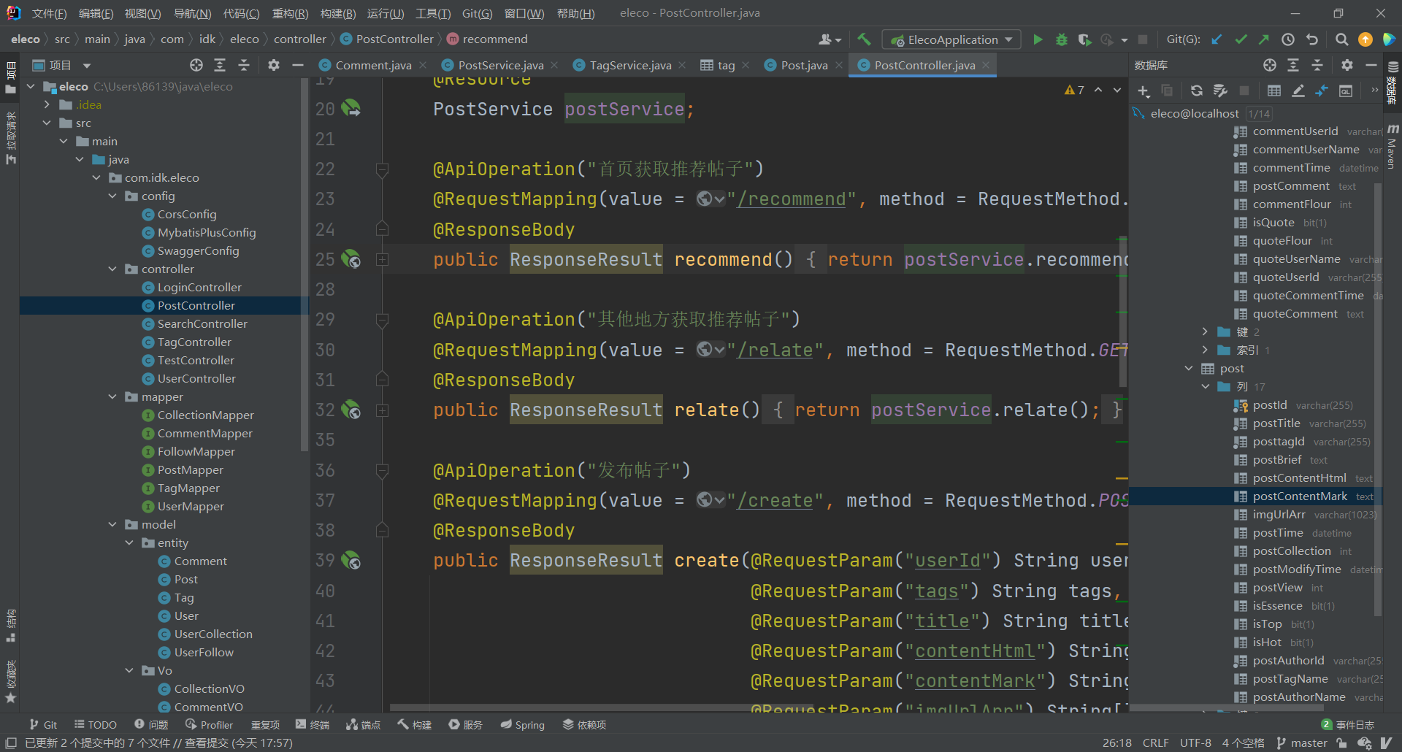Click the Project panel settings gear icon

274,65
